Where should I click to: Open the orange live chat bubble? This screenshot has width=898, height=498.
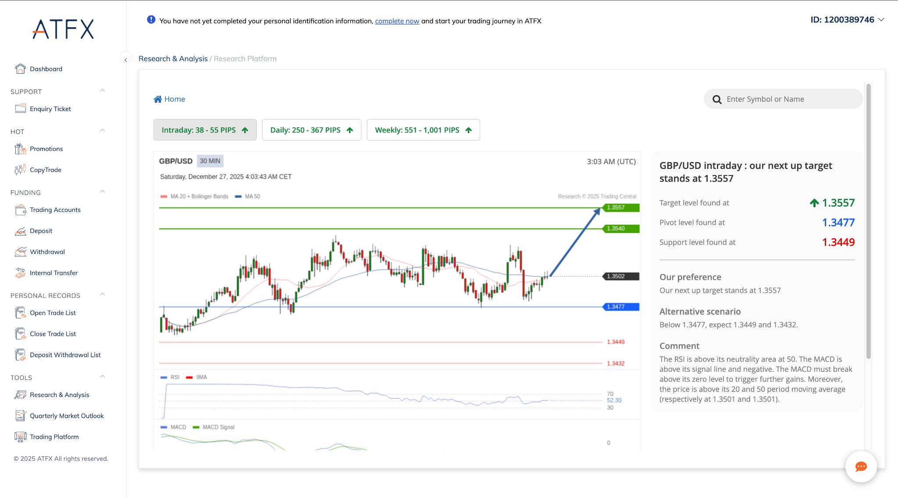click(x=861, y=466)
